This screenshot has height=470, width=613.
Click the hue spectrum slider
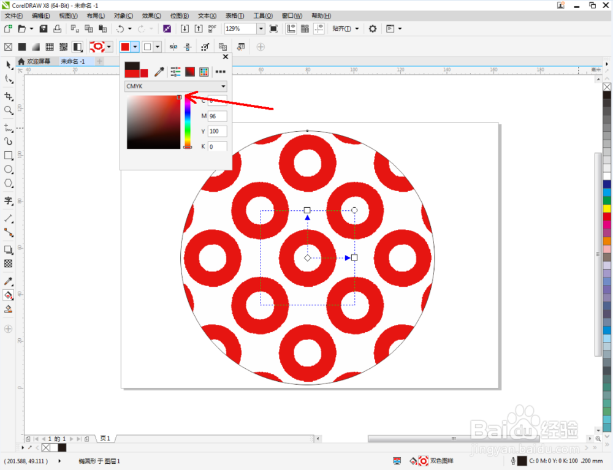pyautogui.click(x=188, y=122)
